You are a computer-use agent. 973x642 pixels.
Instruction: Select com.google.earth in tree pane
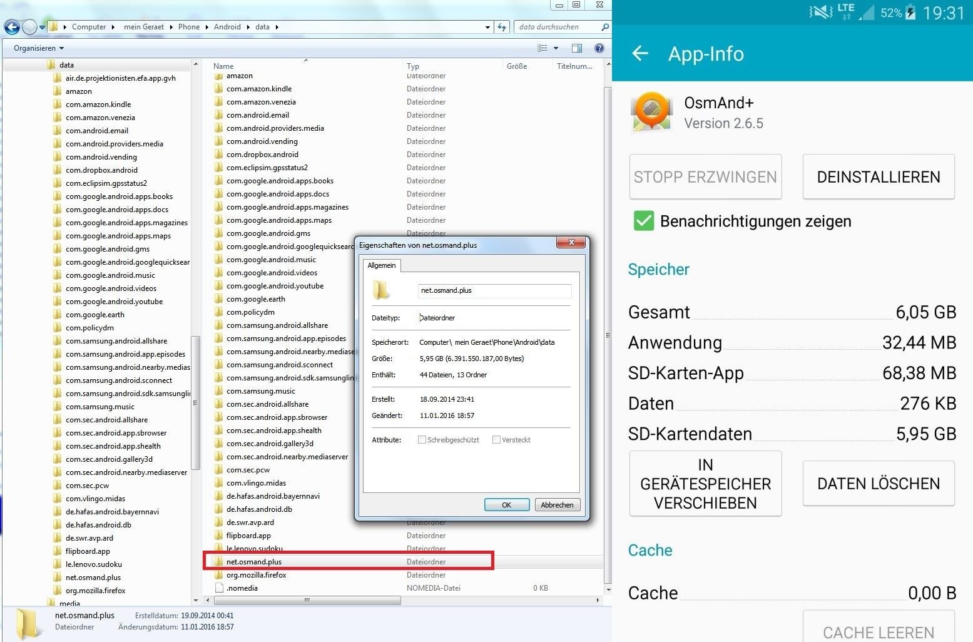(95, 315)
